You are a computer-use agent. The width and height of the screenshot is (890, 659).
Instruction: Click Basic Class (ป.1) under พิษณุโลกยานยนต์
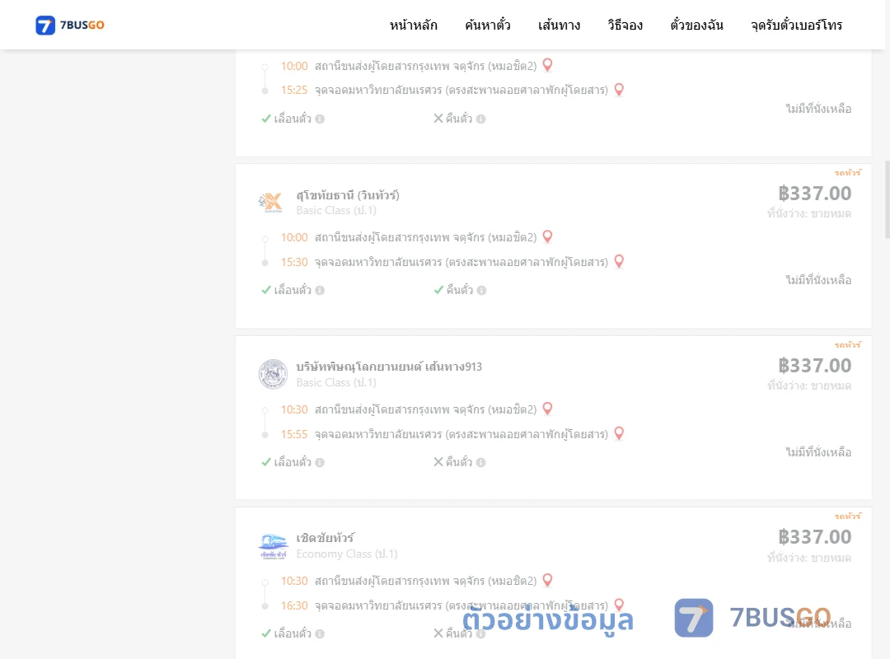(x=336, y=382)
